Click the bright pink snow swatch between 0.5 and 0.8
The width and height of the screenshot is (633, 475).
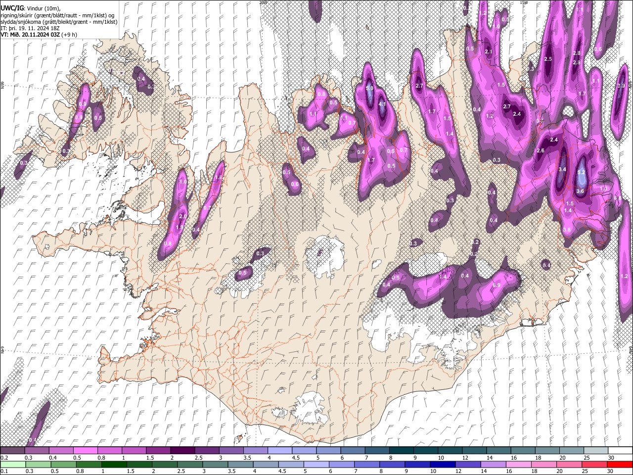(x=86, y=450)
